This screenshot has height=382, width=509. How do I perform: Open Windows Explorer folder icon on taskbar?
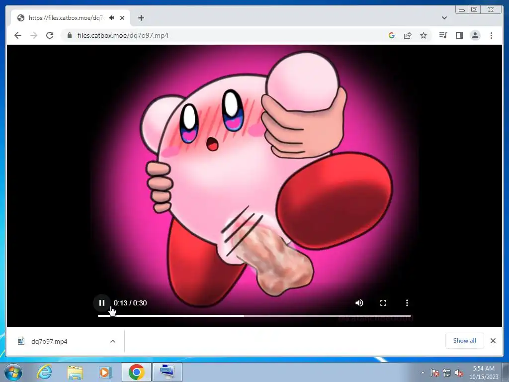[75, 372]
